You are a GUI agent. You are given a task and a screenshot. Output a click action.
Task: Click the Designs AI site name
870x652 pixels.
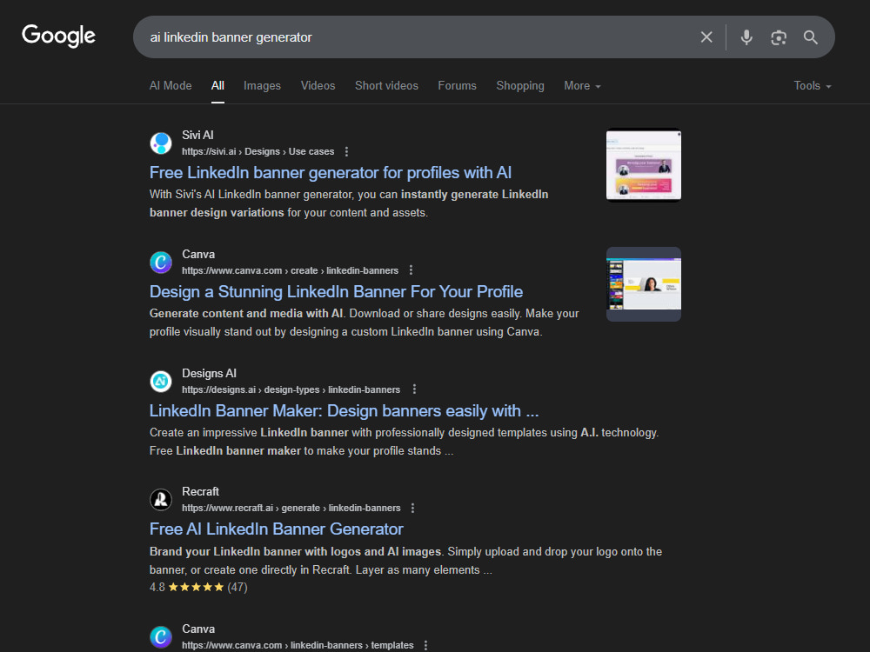click(209, 374)
